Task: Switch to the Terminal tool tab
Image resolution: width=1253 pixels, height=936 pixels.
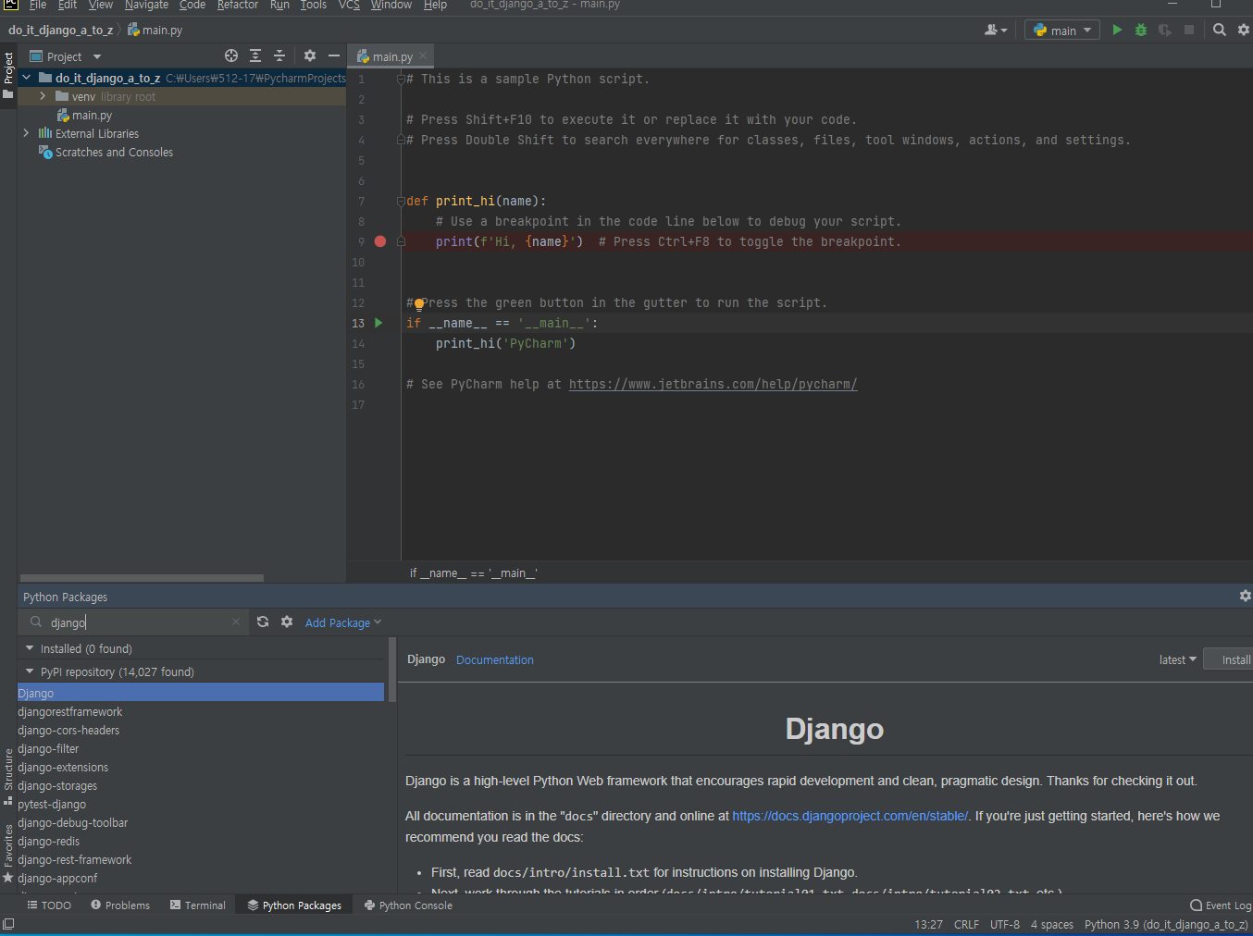Action: [x=197, y=905]
